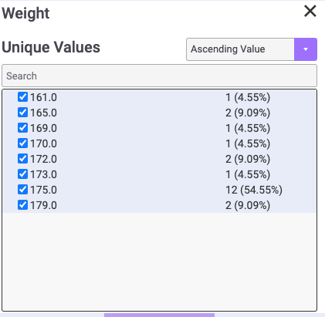Uncheck the 173.0 checkbox
Image resolution: width=325 pixels, height=317 pixels.
click(x=22, y=174)
